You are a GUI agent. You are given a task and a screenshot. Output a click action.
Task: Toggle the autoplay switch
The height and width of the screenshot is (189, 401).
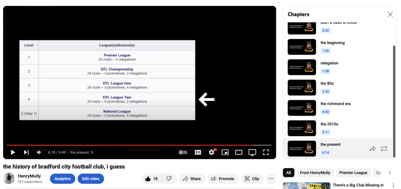coord(183,152)
